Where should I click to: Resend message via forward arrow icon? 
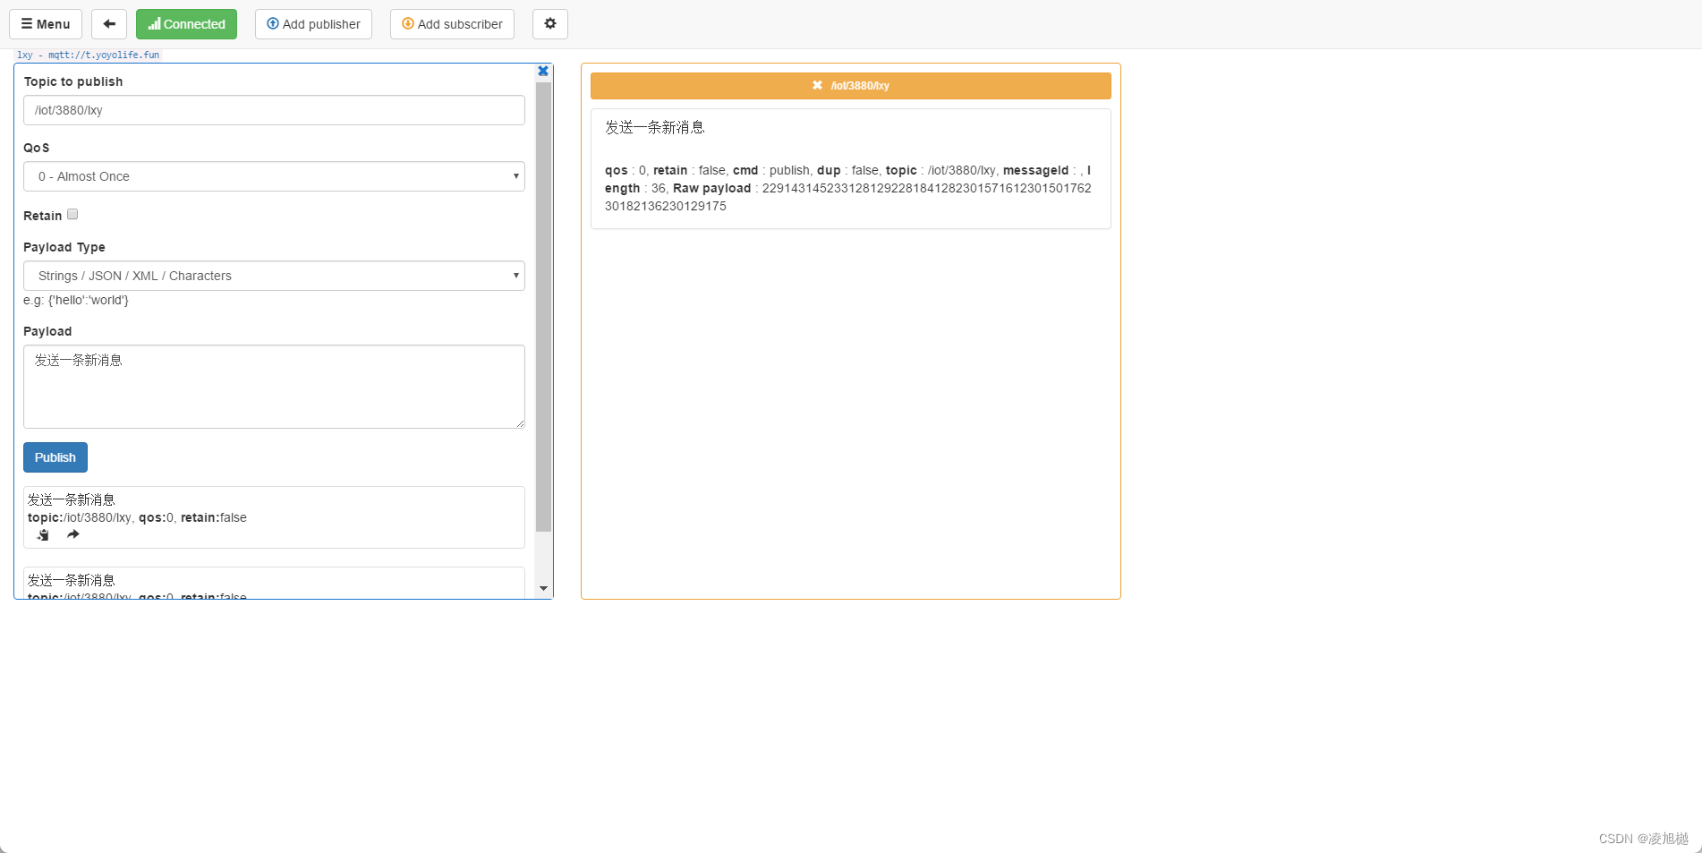tap(72, 534)
